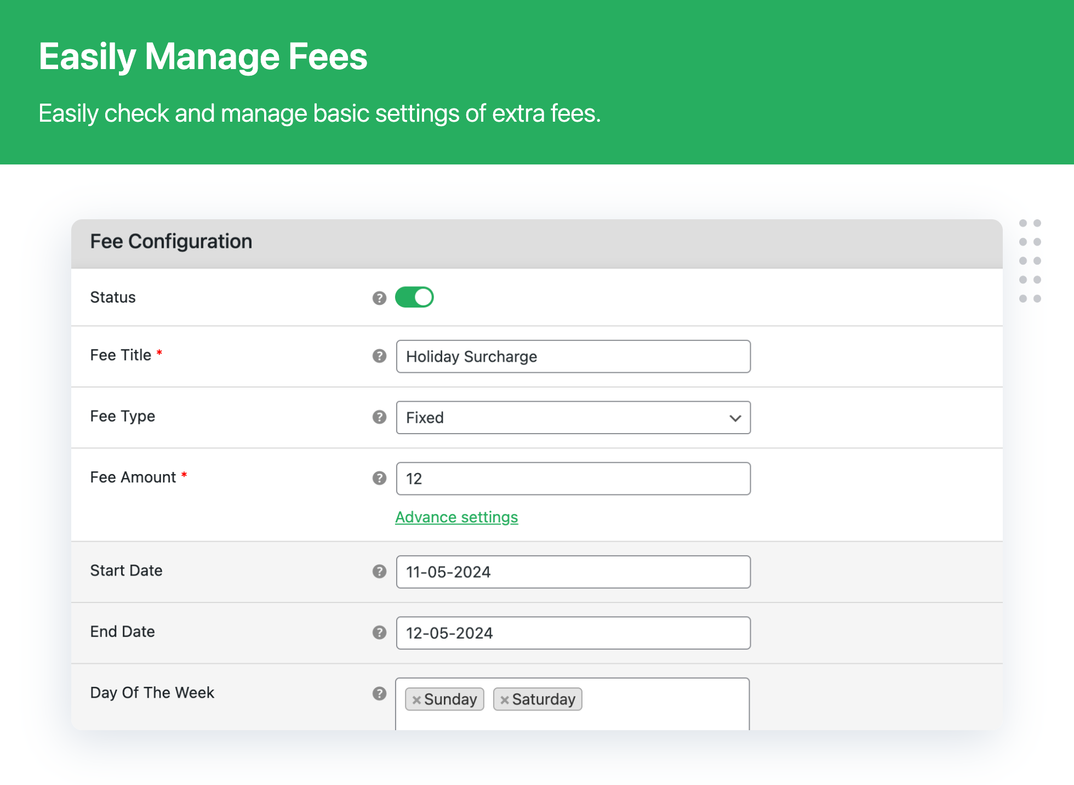Click into the Fee Title field

tap(573, 356)
